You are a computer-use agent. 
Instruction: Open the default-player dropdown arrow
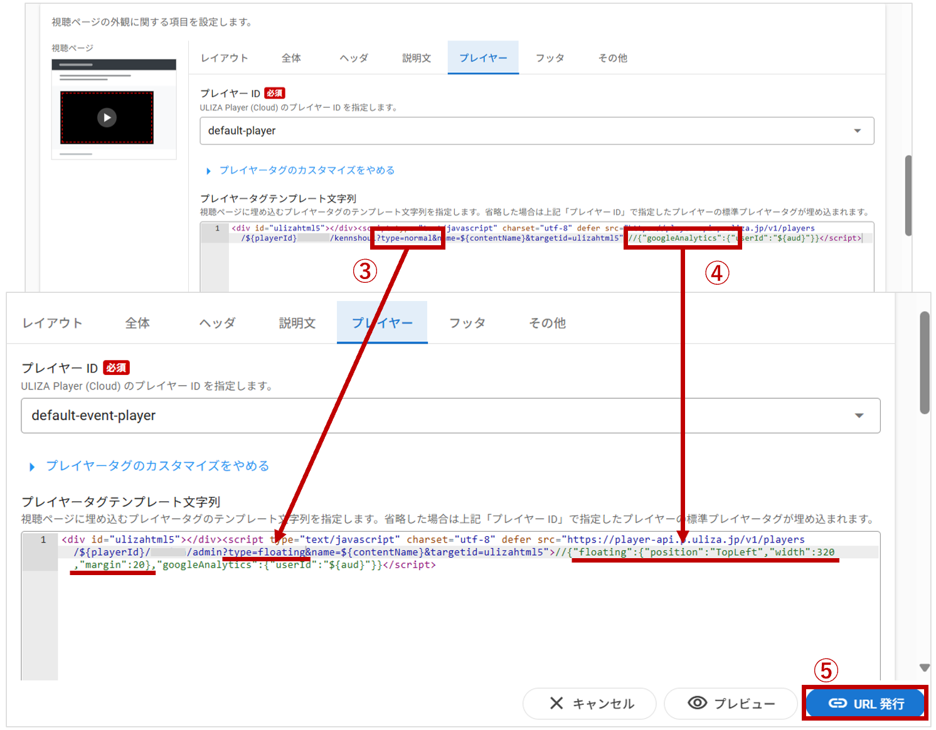pos(857,131)
